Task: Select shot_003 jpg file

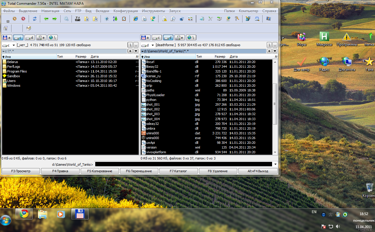Action: pyautogui.click(x=153, y=114)
